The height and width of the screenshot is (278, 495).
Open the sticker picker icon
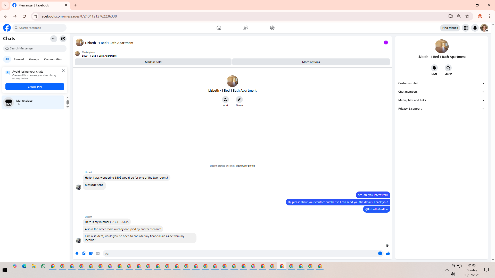pyautogui.click(x=91, y=254)
